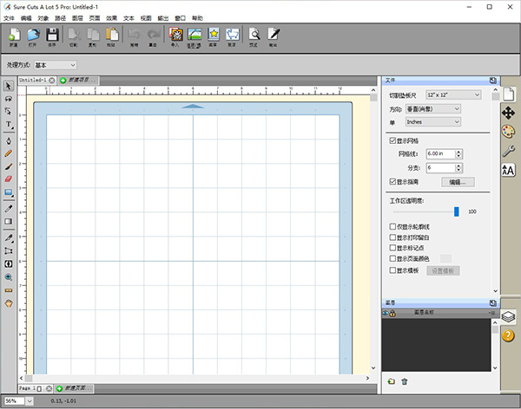
Task: Open the 56% zoom level dropdown
Action: (30, 401)
